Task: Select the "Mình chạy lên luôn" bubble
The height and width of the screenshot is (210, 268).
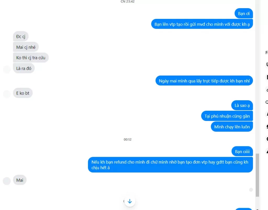Action: point(232,126)
